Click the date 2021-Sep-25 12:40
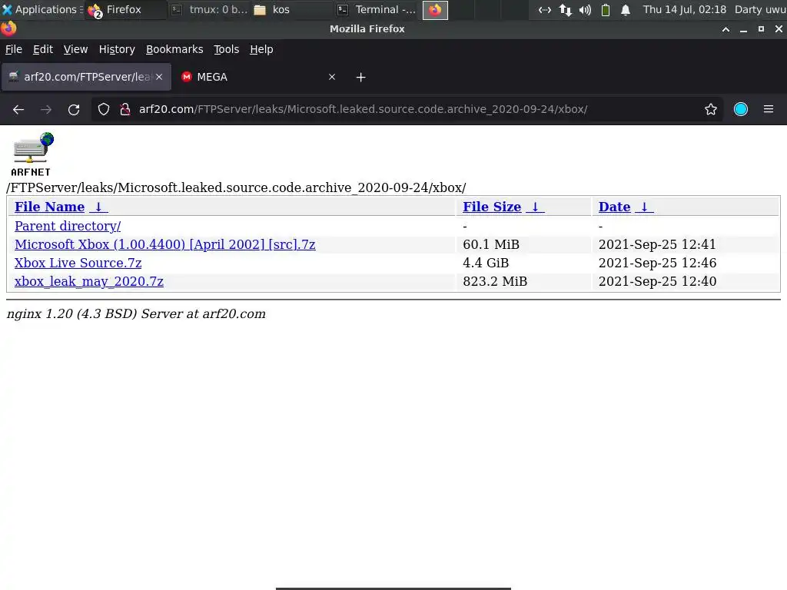 coord(658,281)
